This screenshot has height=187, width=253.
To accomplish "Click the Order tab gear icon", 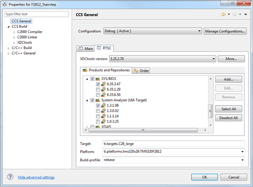I will (x=136, y=70).
